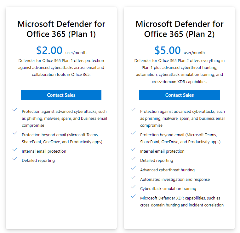Click Plan 2 checkmark beside Advanced cyberthreat hunting
Viewport: 240px width, 233px height.
tap(133, 168)
